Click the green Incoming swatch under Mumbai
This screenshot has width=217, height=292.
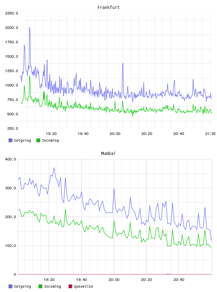click(40, 286)
